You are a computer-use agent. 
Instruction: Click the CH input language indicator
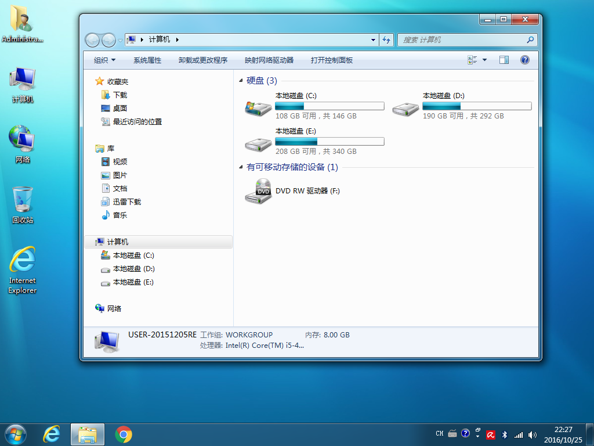(x=440, y=433)
